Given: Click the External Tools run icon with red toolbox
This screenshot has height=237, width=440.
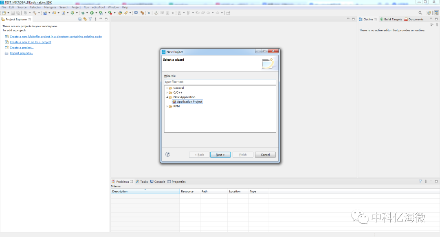Looking at the screenshot, I should pyautogui.click(x=110, y=13).
